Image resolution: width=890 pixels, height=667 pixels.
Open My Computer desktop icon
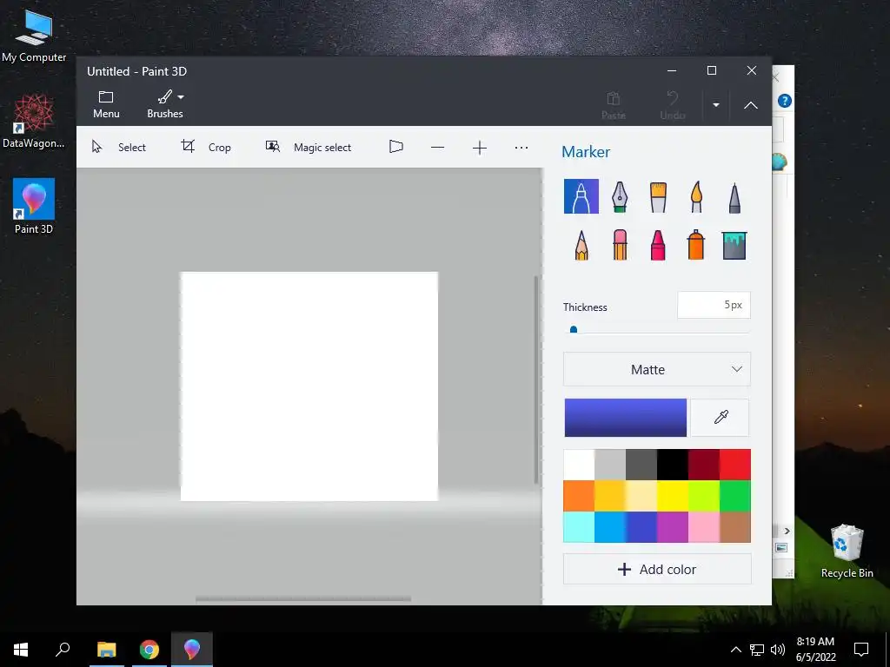[34, 36]
